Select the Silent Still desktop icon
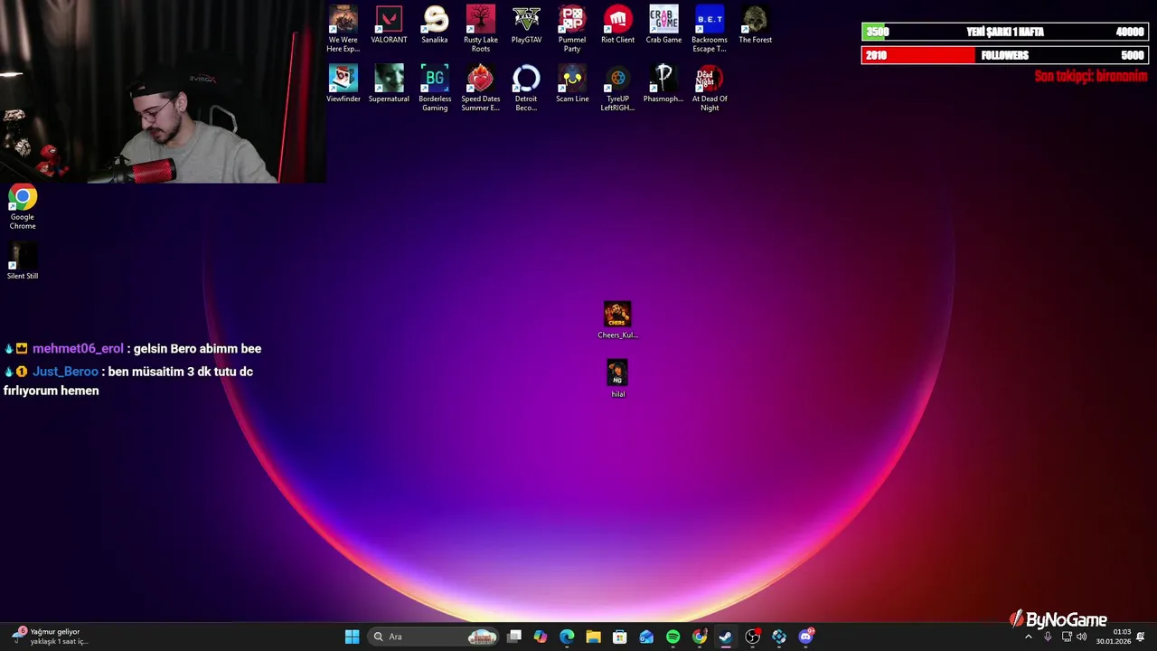 pyautogui.click(x=23, y=261)
